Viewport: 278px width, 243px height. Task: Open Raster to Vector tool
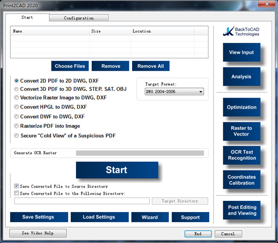point(241,131)
